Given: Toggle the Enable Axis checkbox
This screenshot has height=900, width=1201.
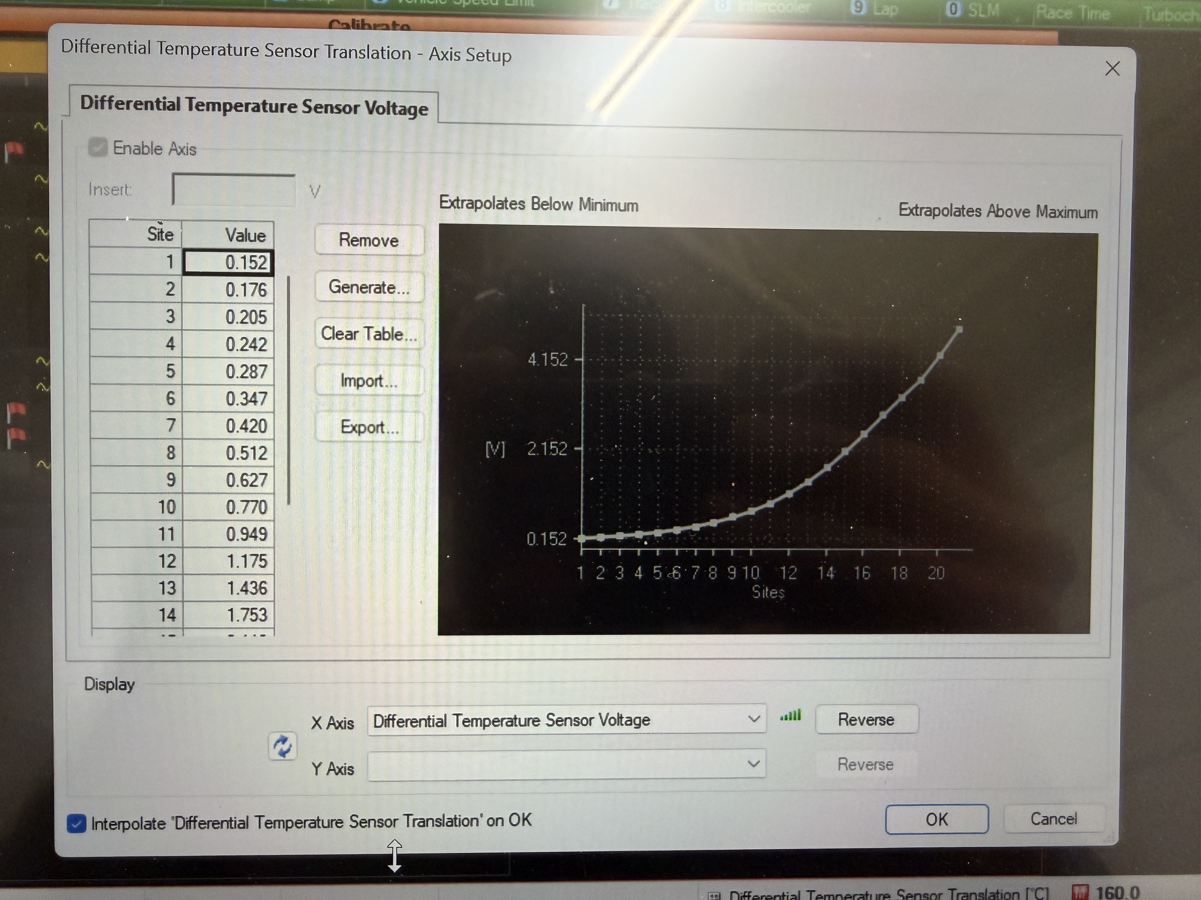Looking at the screenshot, I should (98, 147).
